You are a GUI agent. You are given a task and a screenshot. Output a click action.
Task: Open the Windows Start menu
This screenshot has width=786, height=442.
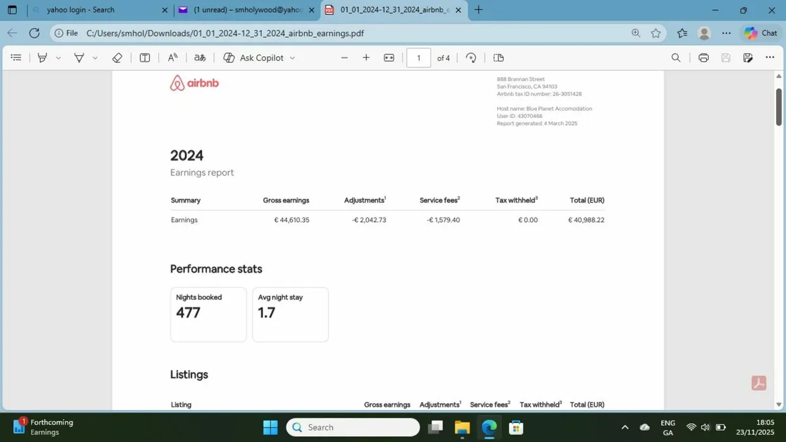point(271,428)
